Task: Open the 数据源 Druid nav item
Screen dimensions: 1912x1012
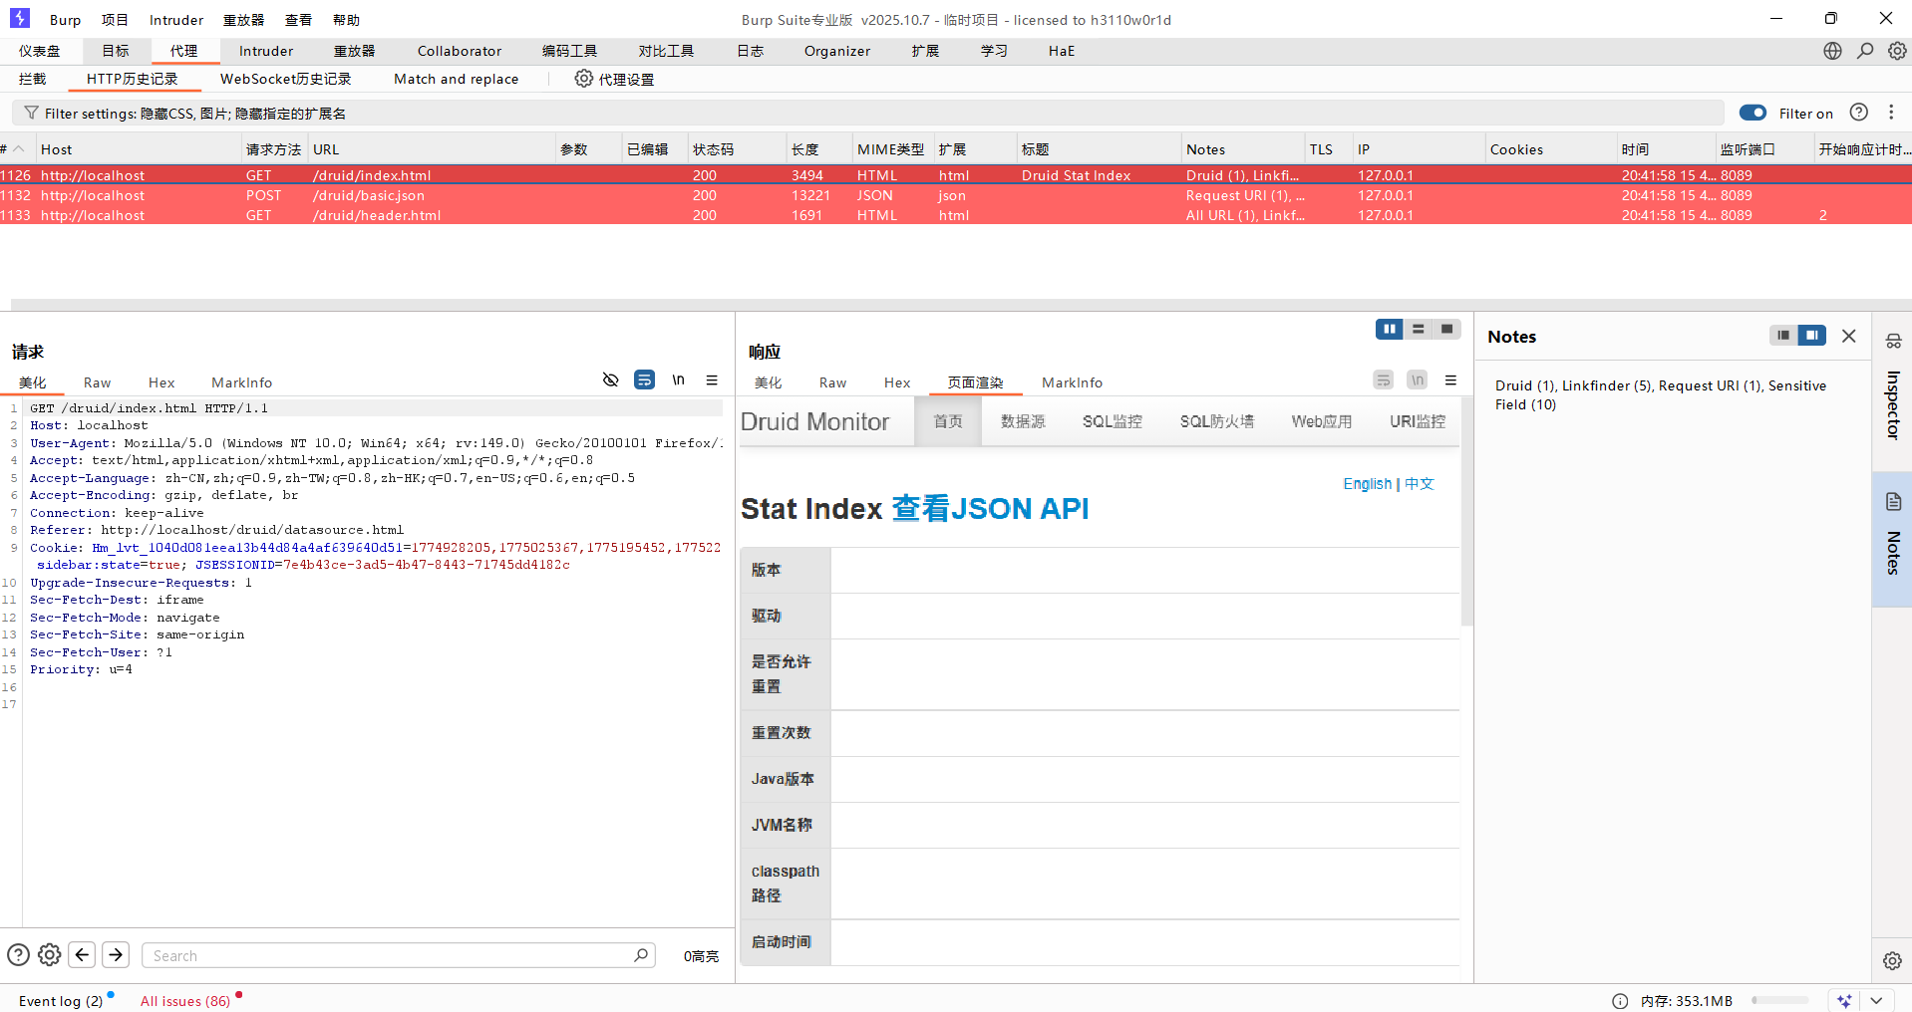Action: [x=1023, y=421]
